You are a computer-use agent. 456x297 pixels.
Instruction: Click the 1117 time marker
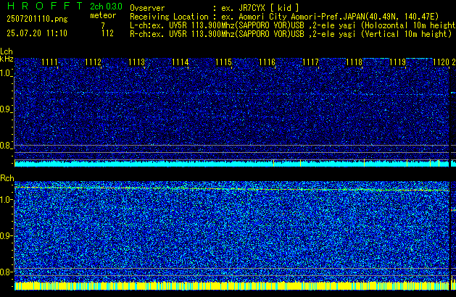click(310, 62)
